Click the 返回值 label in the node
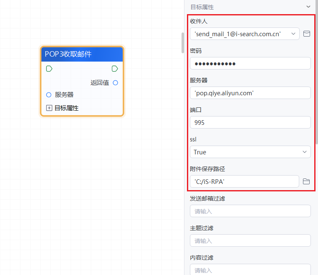Screen dimensions: 318x275 pos(100,83)
